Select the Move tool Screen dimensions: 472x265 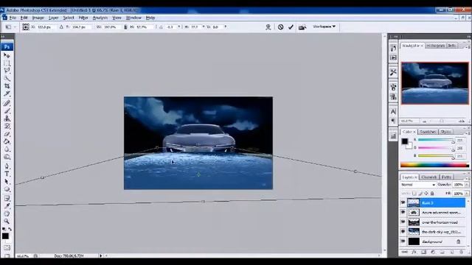(x=7, y=56)
